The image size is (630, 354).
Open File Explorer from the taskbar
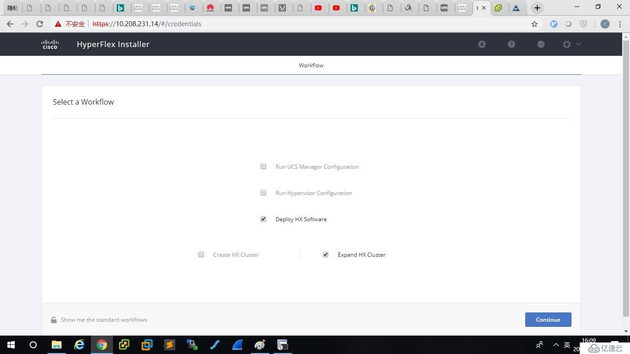[56, 345]
